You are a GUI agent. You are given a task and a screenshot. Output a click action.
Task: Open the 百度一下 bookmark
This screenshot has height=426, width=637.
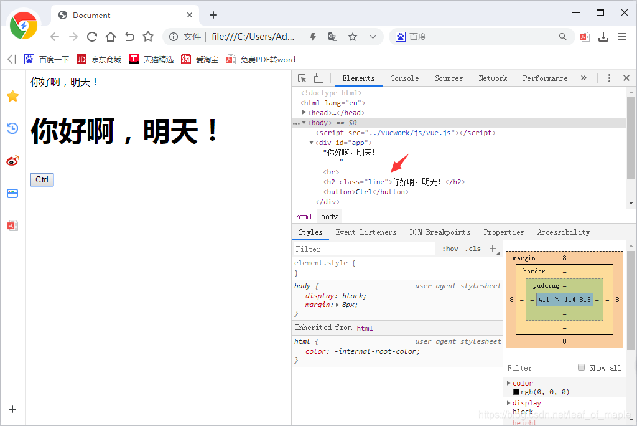click(47, 59)
